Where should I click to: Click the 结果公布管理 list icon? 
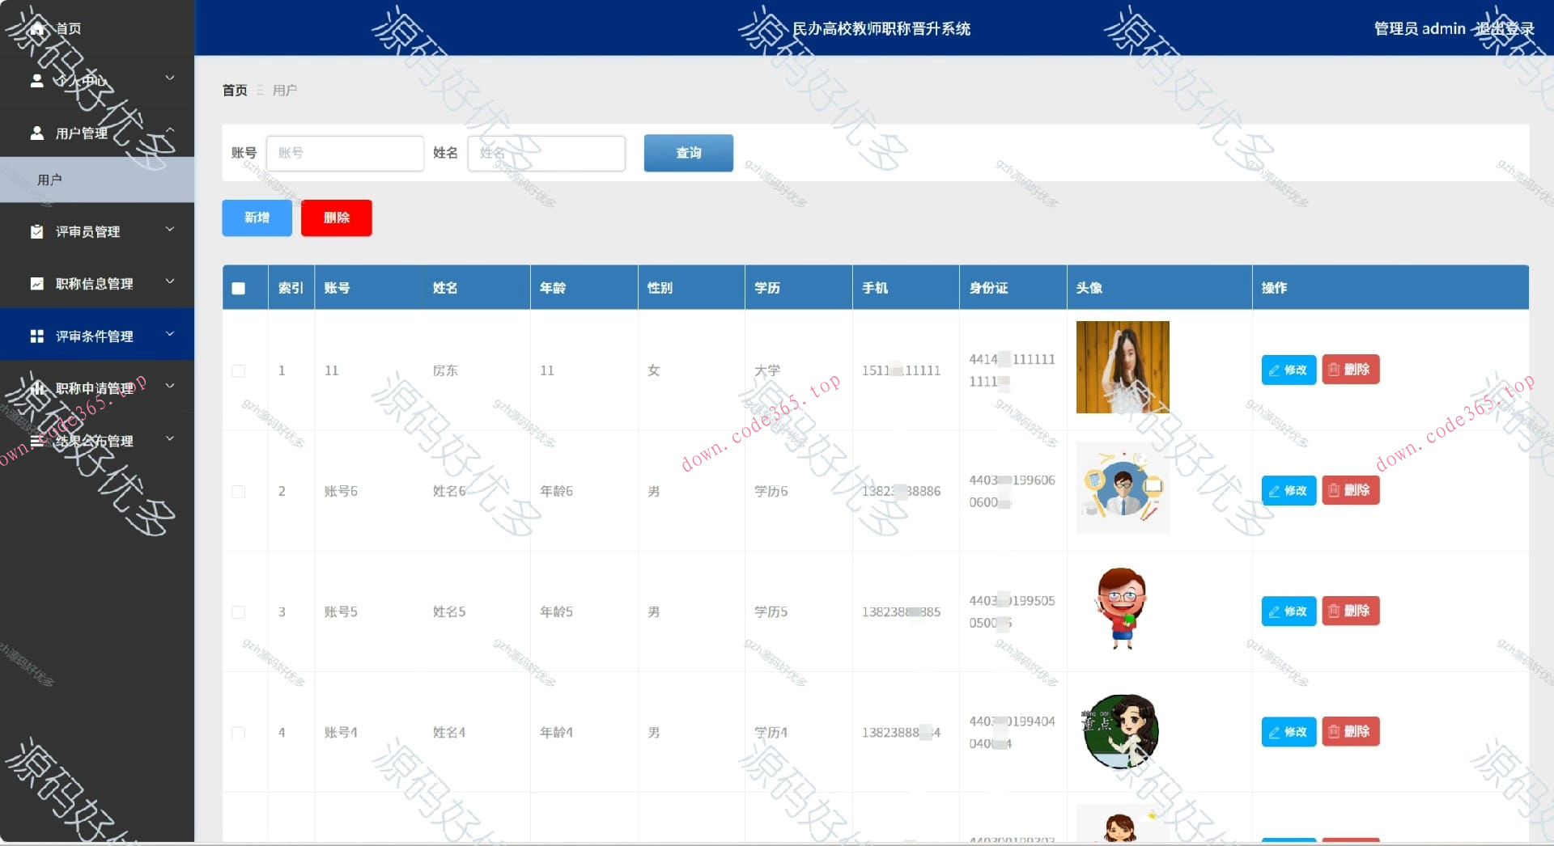36,440
